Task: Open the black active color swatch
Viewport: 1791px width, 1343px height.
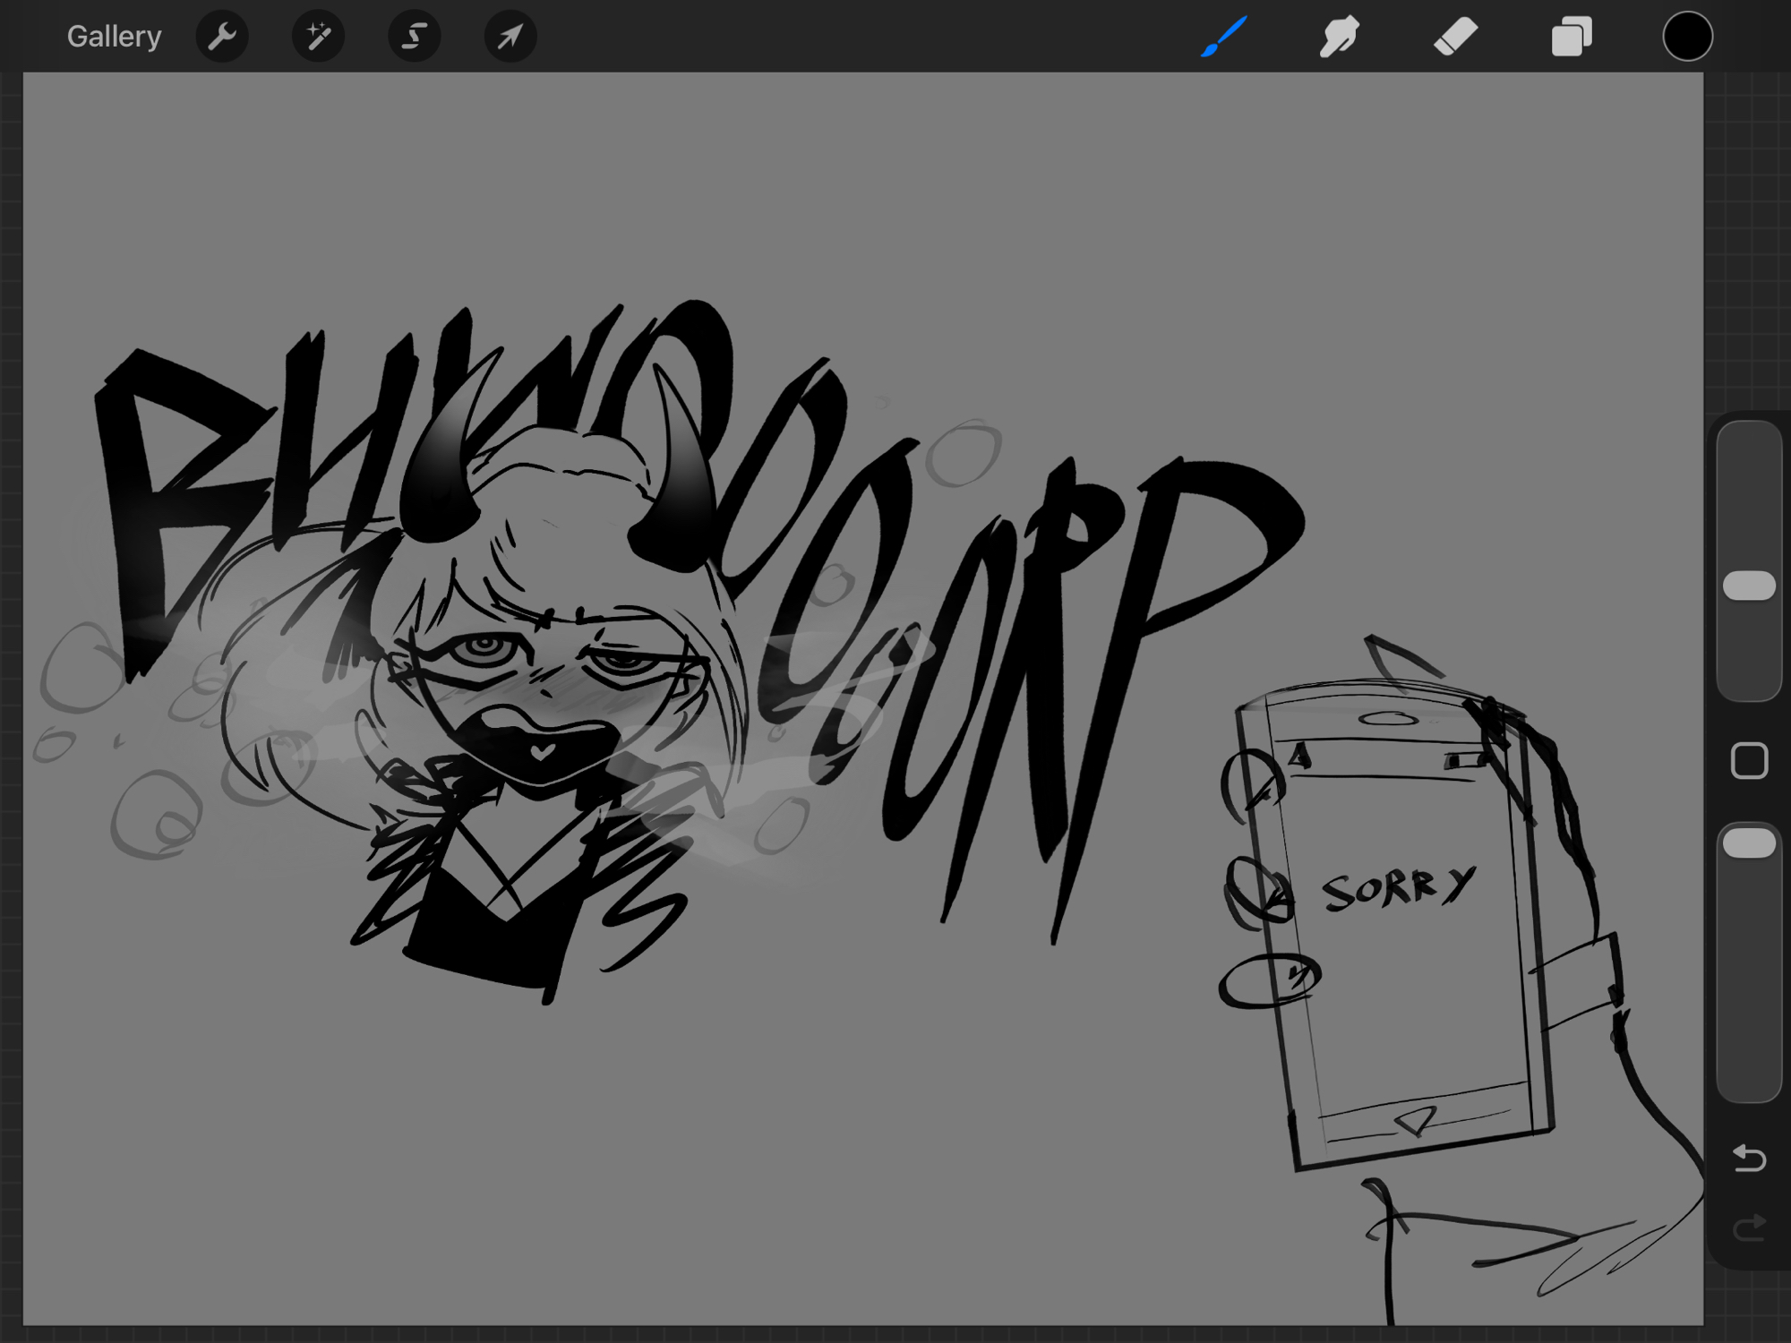Action: [x=1687, y=37]
